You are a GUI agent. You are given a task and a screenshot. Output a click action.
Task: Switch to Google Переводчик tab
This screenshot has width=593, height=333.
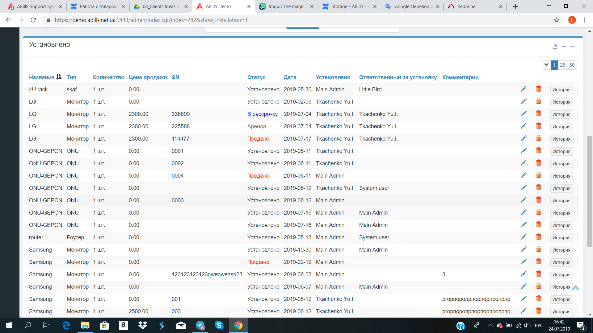[x=412, y=6]
